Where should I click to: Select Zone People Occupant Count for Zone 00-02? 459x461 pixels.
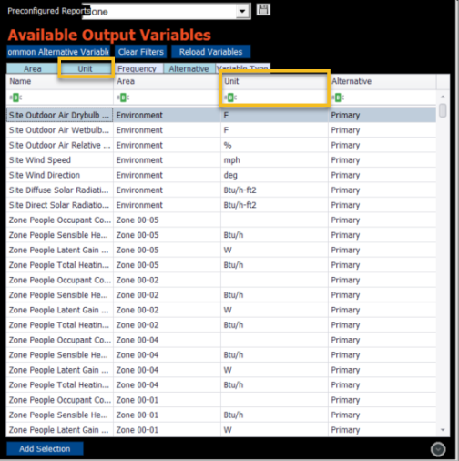[221, 280]
